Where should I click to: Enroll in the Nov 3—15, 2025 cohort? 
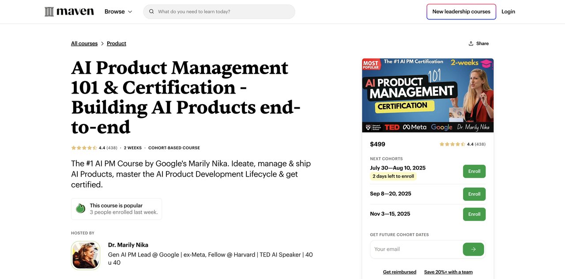coord(474,214)
